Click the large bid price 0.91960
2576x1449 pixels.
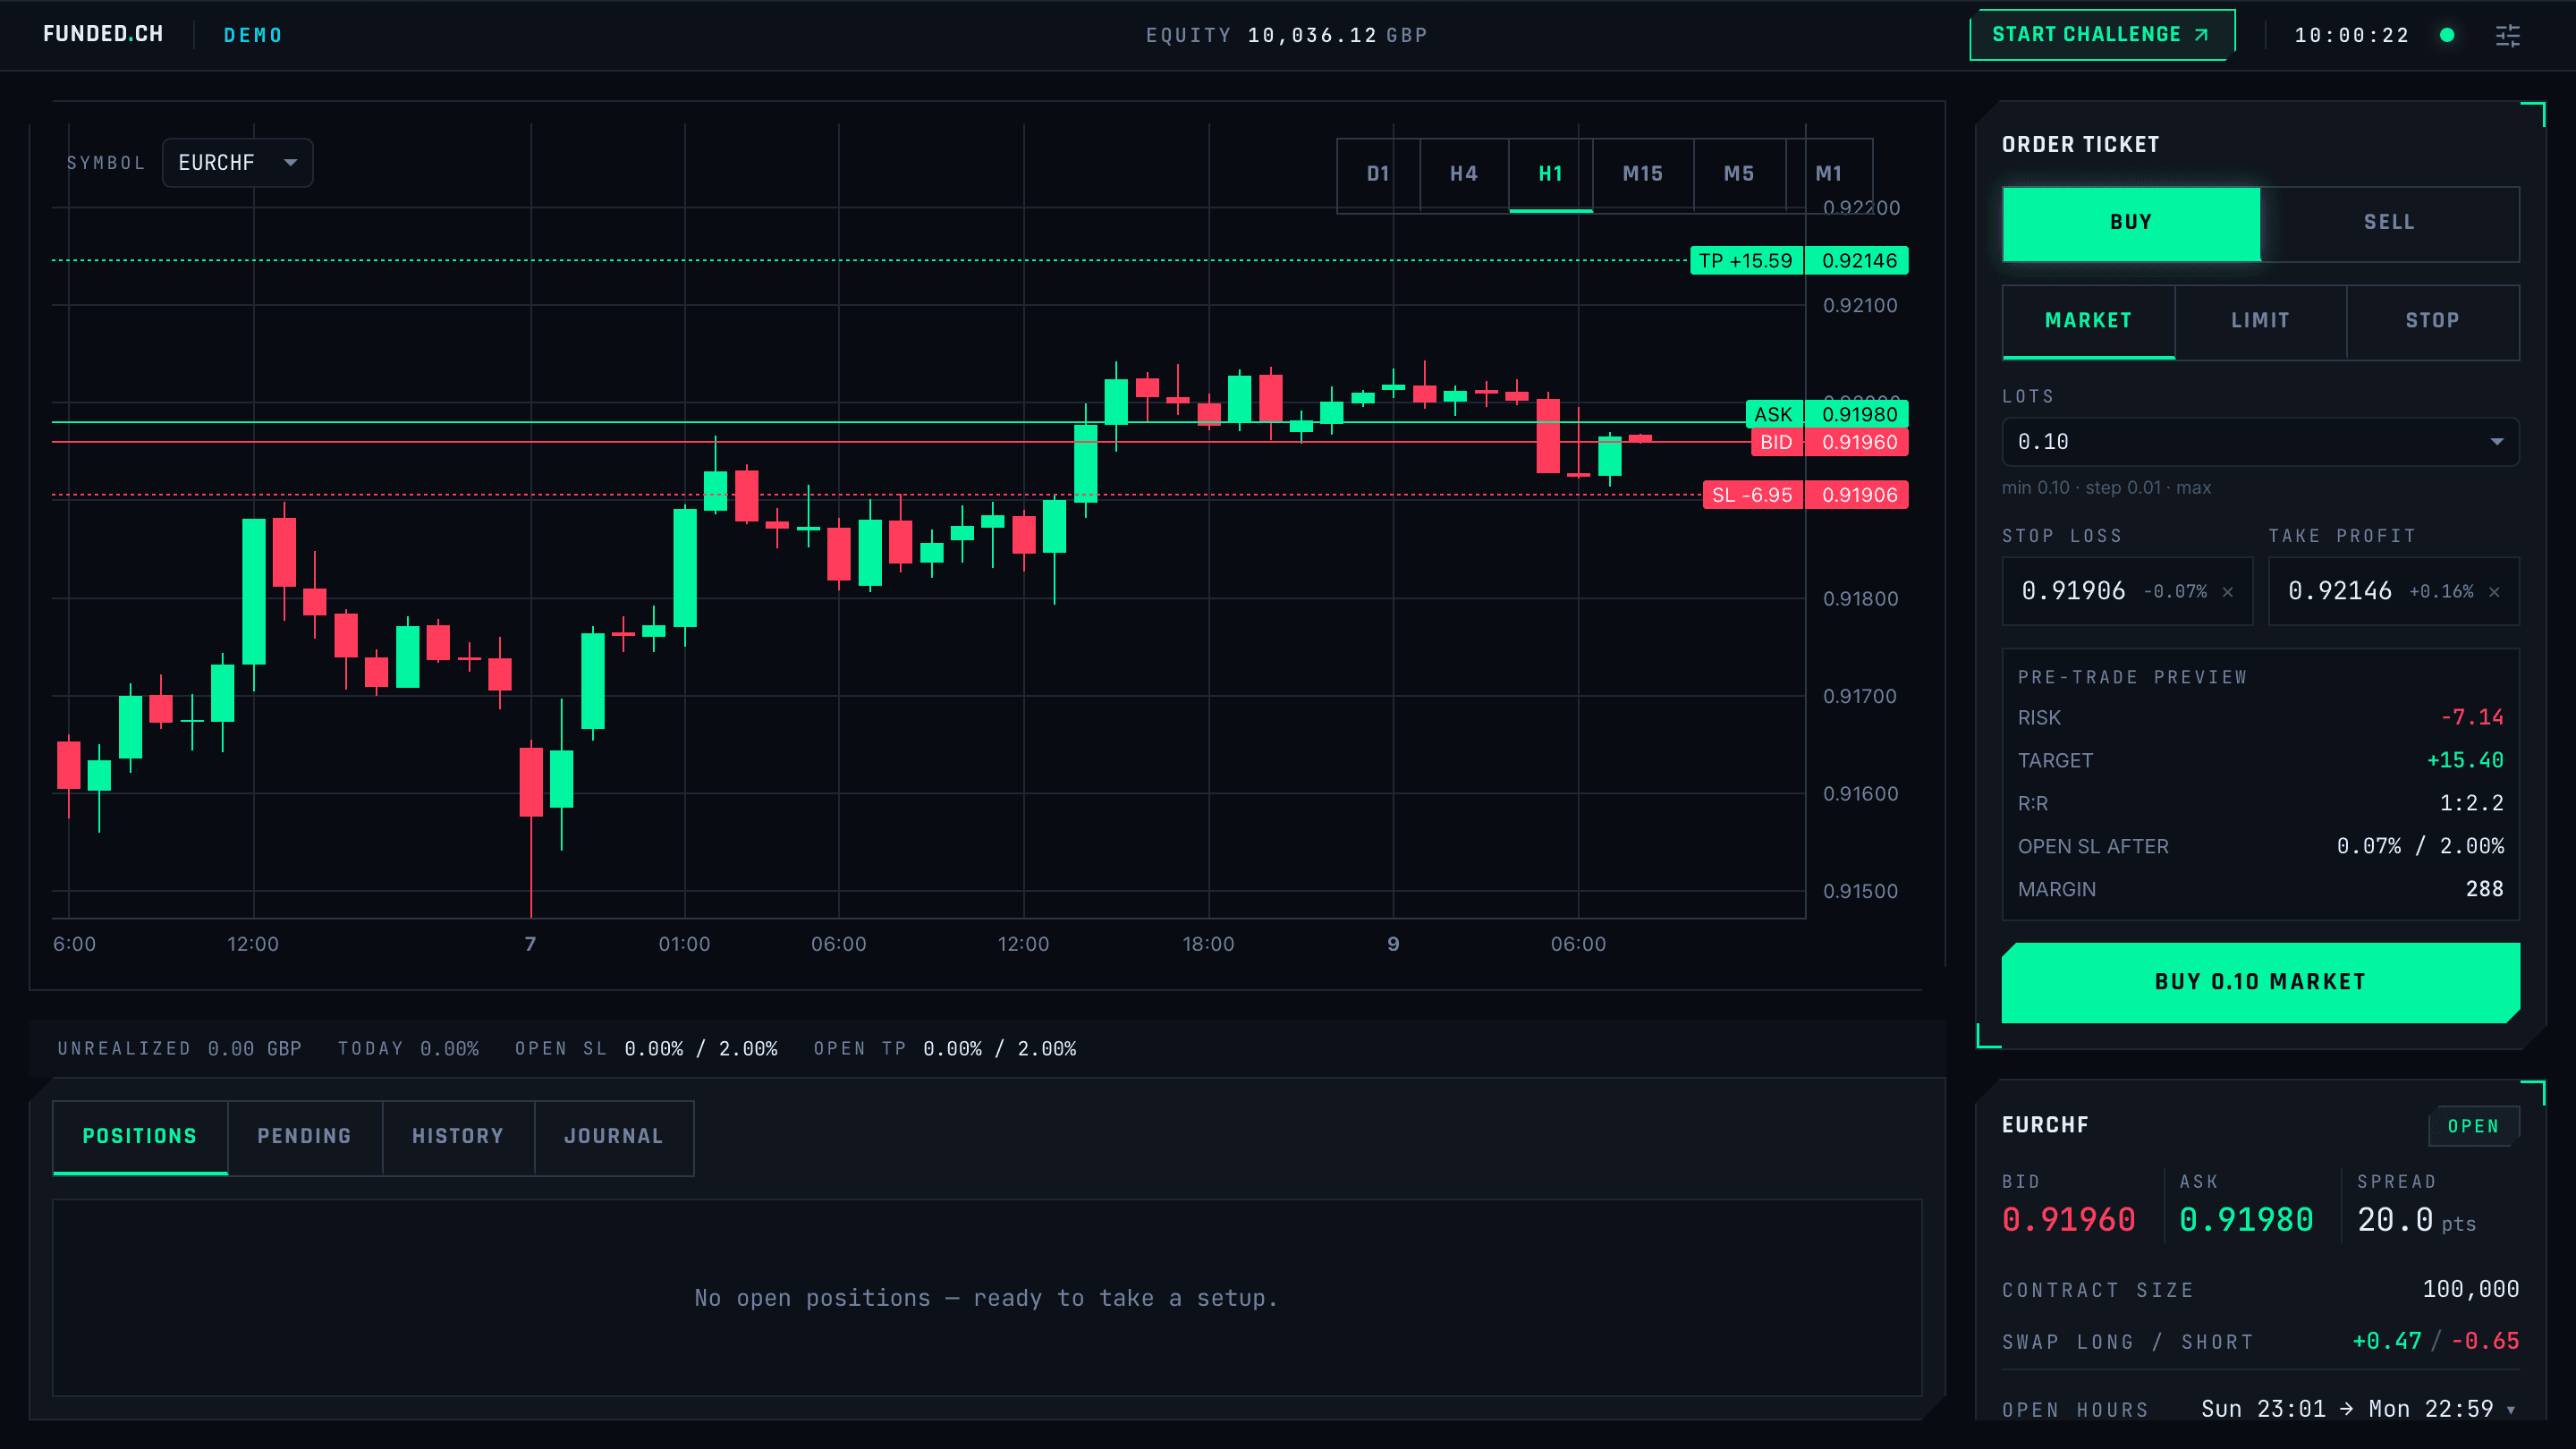(2069, 1220)
